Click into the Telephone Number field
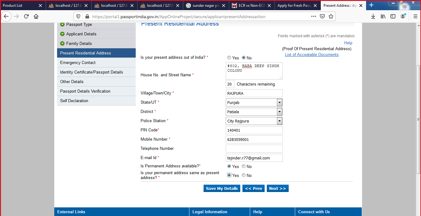Image resolution: width=421 pixels, height=216 pixels. (254, 149)
